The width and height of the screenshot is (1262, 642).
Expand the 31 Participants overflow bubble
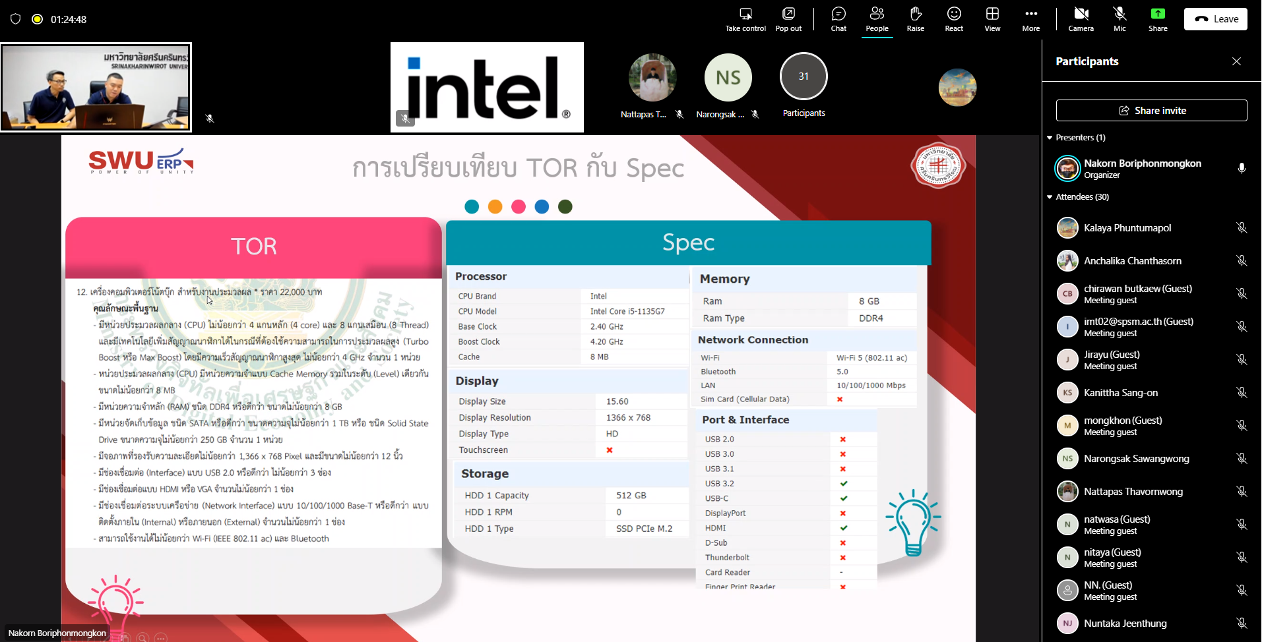click(x=804, y=77)
